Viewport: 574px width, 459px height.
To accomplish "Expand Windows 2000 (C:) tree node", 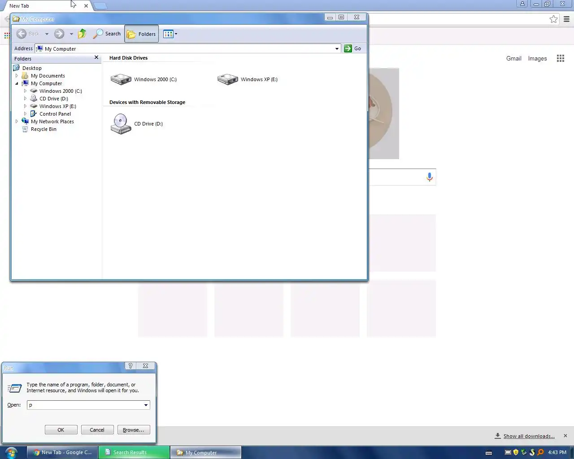I will [x=25, y=91].
